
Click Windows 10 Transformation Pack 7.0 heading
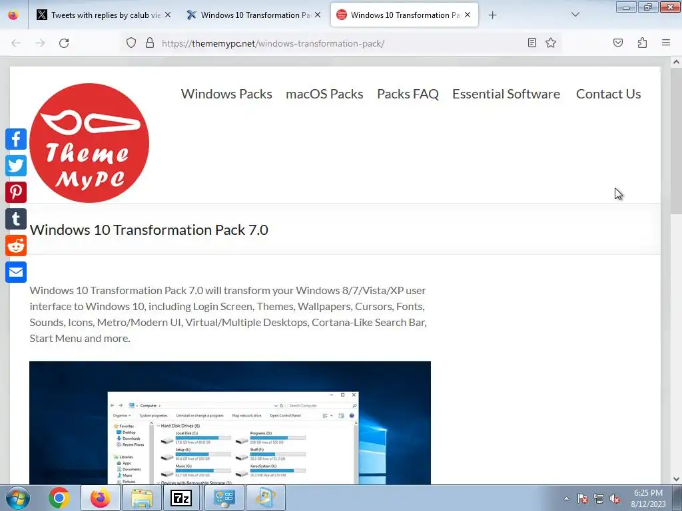(x=149, y=230)
